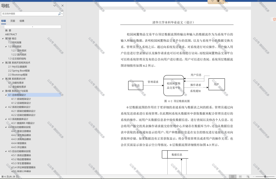Switch to the 结果 tab
This screenshot has height=179, width=276.
22,21
